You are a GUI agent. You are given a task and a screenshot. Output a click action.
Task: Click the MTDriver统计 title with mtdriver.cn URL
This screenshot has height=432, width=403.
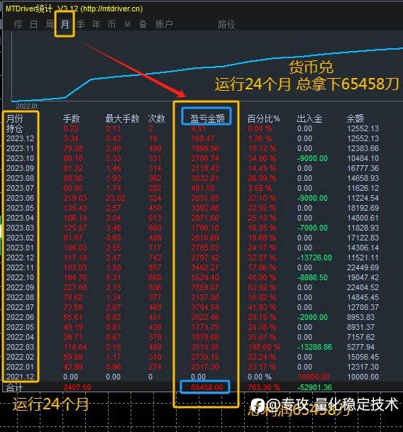tap(74, 9)
